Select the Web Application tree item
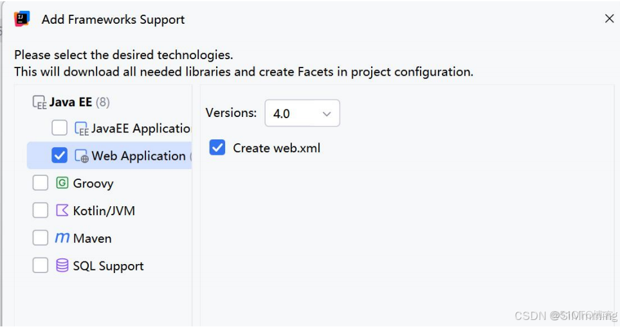Image resolution: width=620 pixels, height=327 pixels. [138, 156]
